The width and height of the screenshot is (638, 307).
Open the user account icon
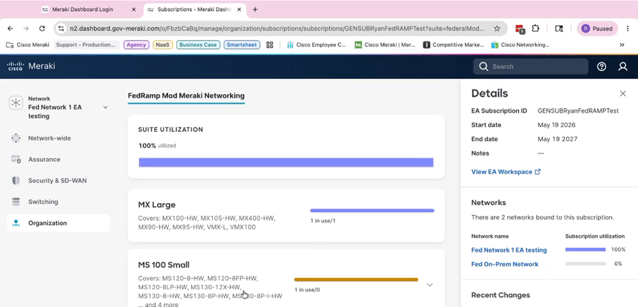click(x=622, y=67)
